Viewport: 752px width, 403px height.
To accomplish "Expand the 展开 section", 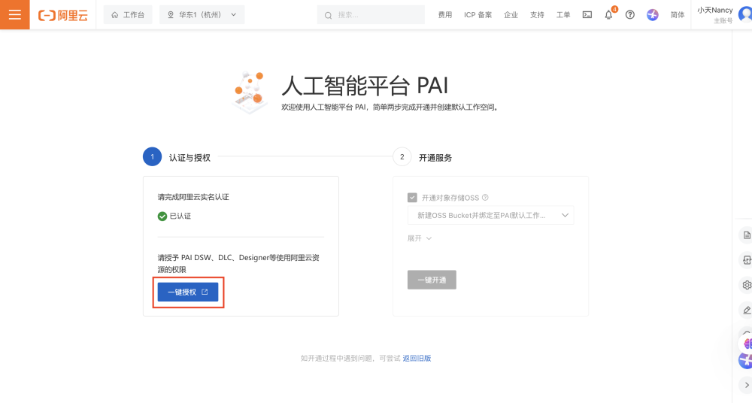I will pos(420,238).
